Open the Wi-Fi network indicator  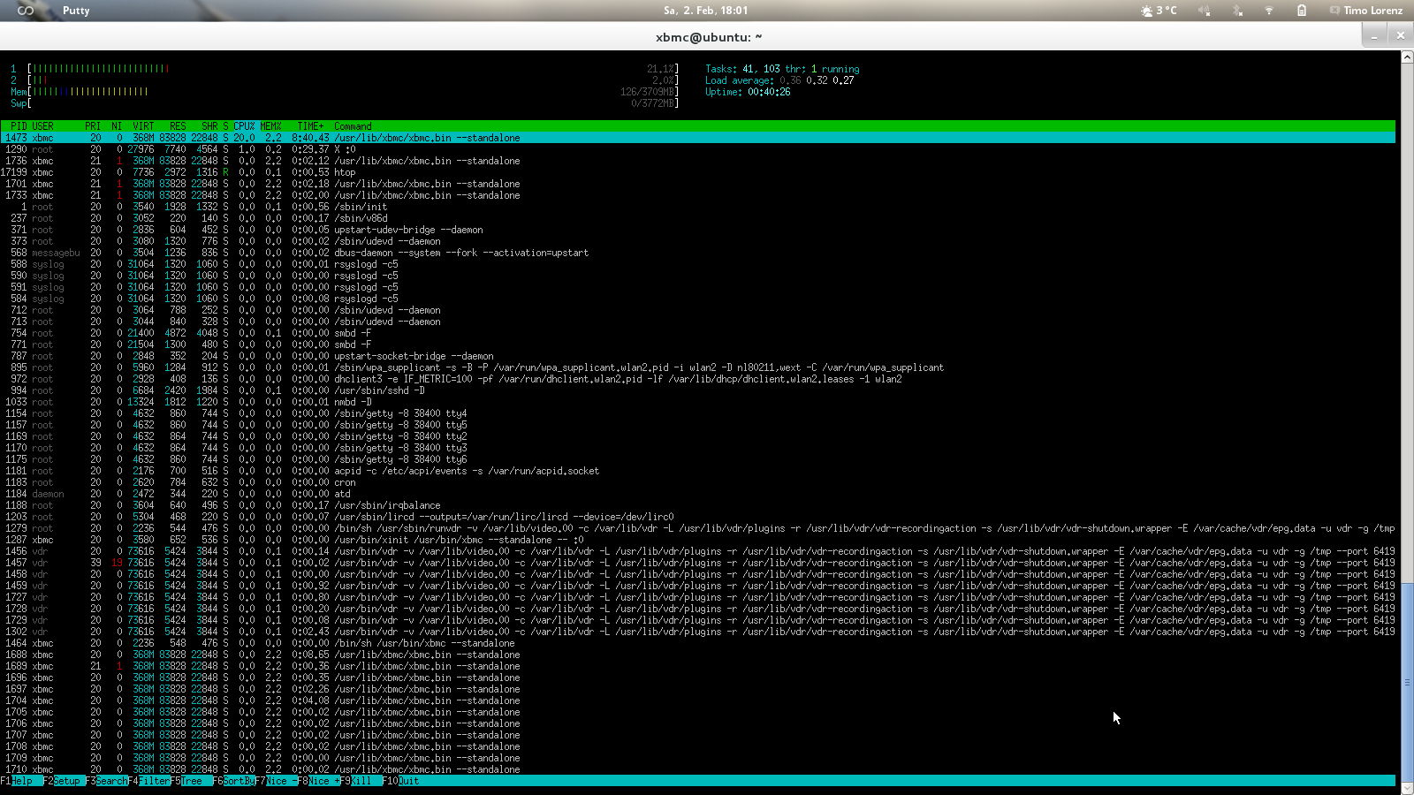(1269, 11)
